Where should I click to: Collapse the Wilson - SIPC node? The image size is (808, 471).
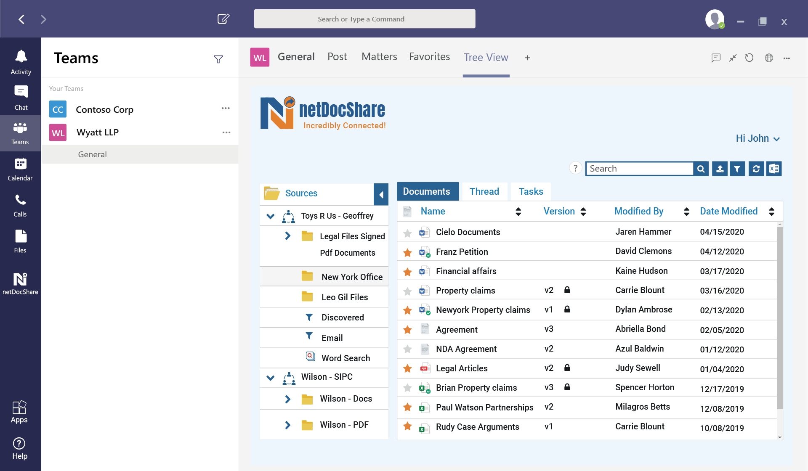click(x=271, y=378)
